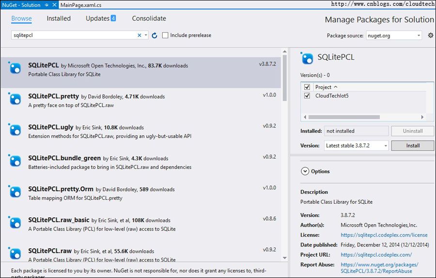The height and width of the screenshot is (278, 436).
Task: Click the Updates count badge 4
Action: pyautogui.click(x=113, y=18)
